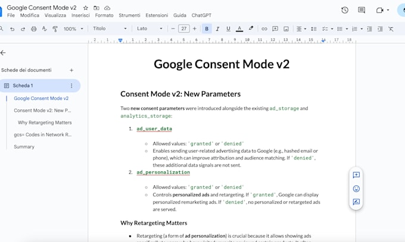The image size is (405, 242).
Task: Open the text color picker
Action: [239, 29]
